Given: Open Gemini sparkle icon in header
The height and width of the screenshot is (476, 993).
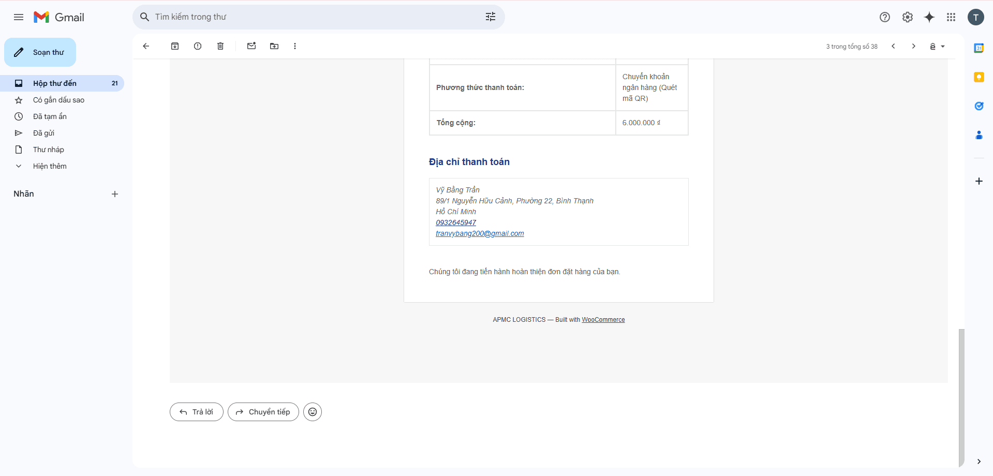Looking at the screenshot, I should pos(929,17).
